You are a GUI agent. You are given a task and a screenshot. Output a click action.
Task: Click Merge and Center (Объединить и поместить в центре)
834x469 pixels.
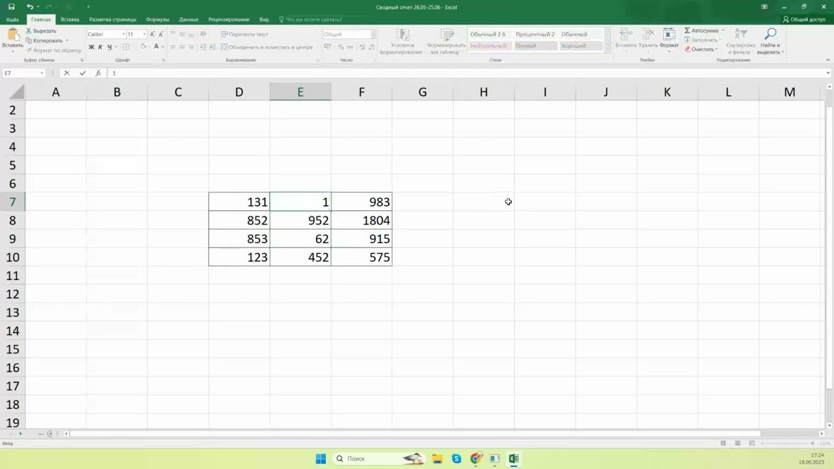point(267,47)
